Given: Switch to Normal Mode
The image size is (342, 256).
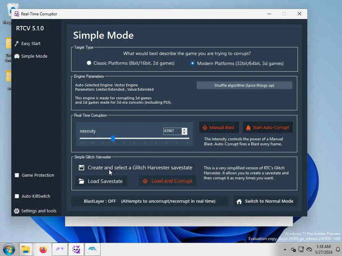Looking at the screenshot, I should point(265,201).
